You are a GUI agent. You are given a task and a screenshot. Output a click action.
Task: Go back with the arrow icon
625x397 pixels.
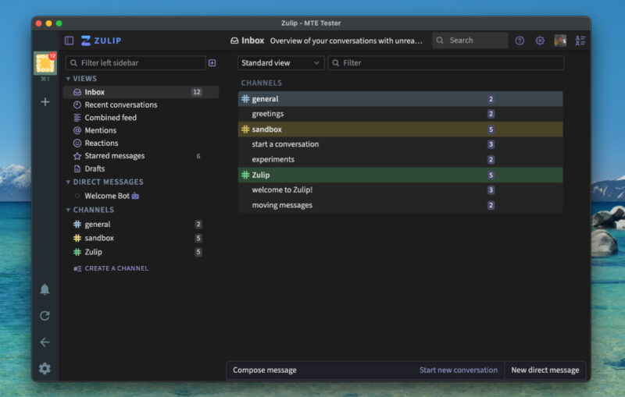click(45, 342)
